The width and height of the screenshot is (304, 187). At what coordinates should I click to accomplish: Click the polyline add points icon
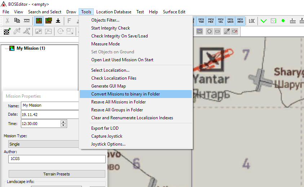tap(17, 31)
